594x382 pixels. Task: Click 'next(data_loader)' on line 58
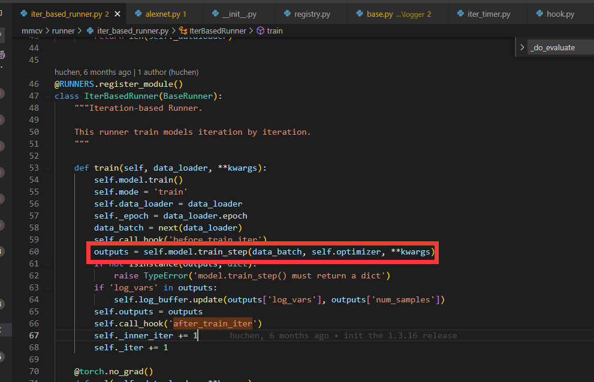click(200, 228)
